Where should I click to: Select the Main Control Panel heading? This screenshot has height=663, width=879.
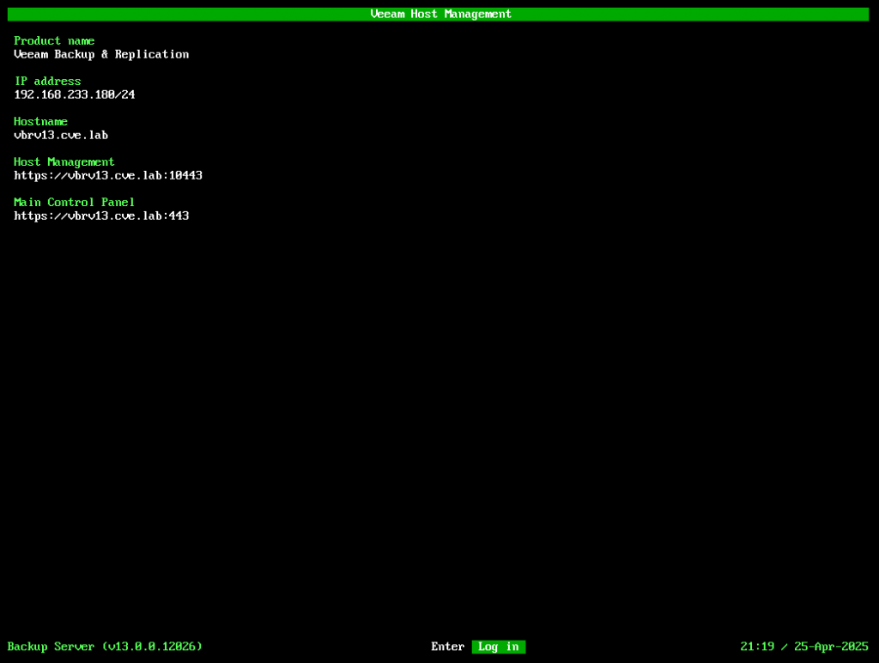(x=74, y=203)
